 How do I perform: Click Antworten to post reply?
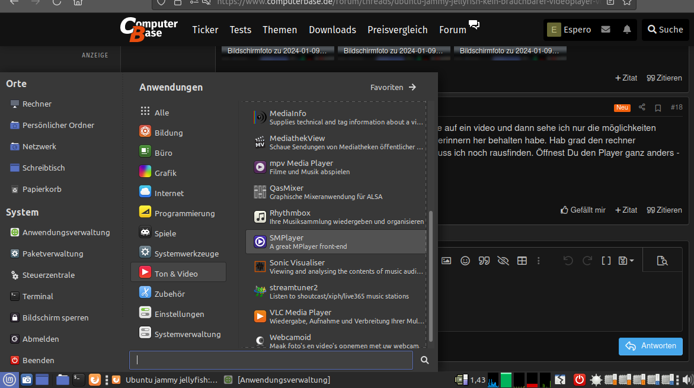click(x=651, y=346)
